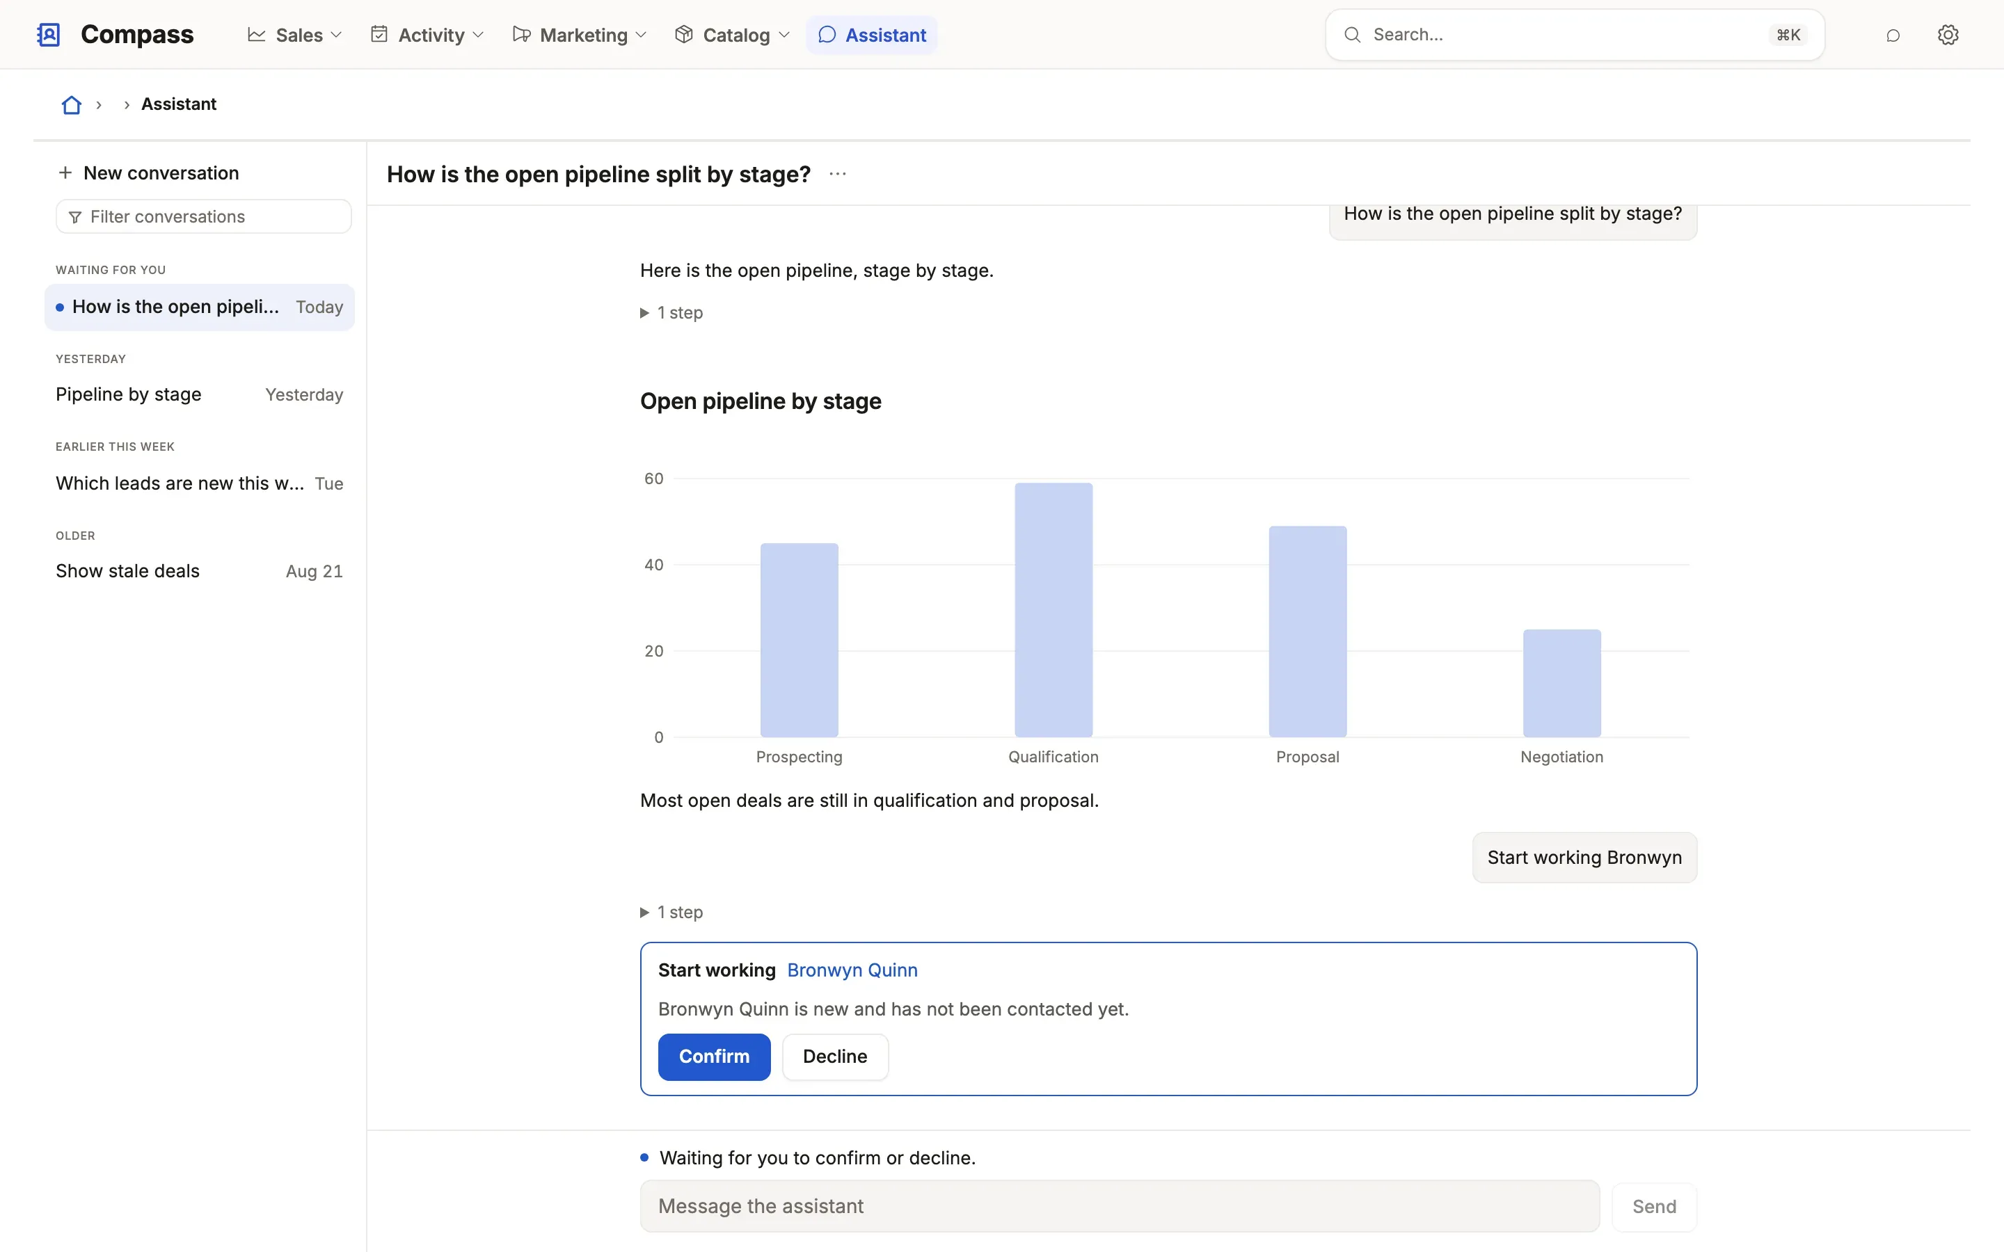This screenshot has height=1252, width=2004.
Task: Click the Compass app name
Action: pyautogui.click(x=136, y=35)
